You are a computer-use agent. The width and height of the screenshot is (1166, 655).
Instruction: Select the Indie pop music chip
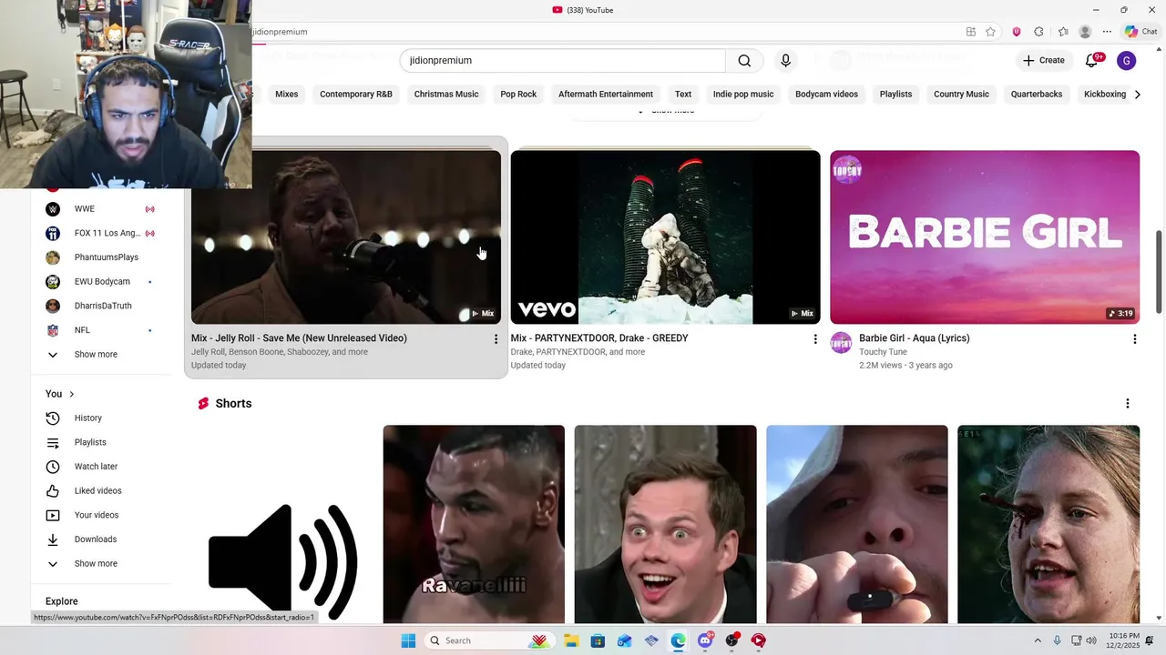point(743,94)
